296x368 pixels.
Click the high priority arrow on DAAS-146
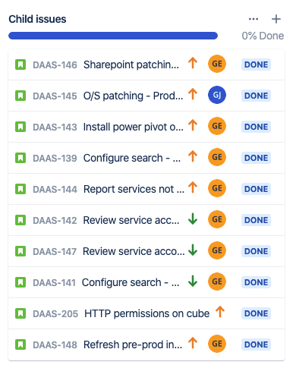(x=193, y=63)
